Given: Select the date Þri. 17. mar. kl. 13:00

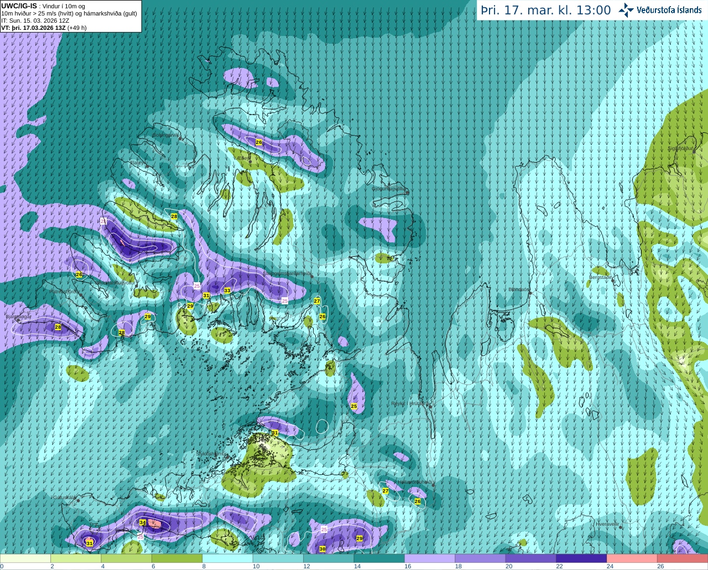Looking at the screenshot, I should tap(546, 11).
